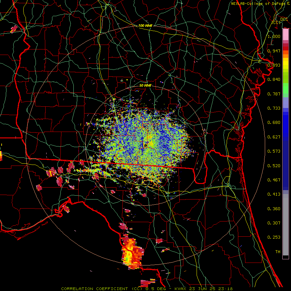The height and width of the screenshot is (291, 291).
Task: Select the 1.000 scale value
Action: click(x=274, y=36)
